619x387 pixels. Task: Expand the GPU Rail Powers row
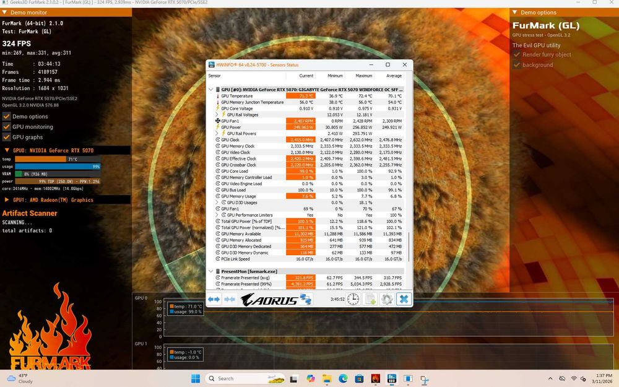(x=217, y=134)
